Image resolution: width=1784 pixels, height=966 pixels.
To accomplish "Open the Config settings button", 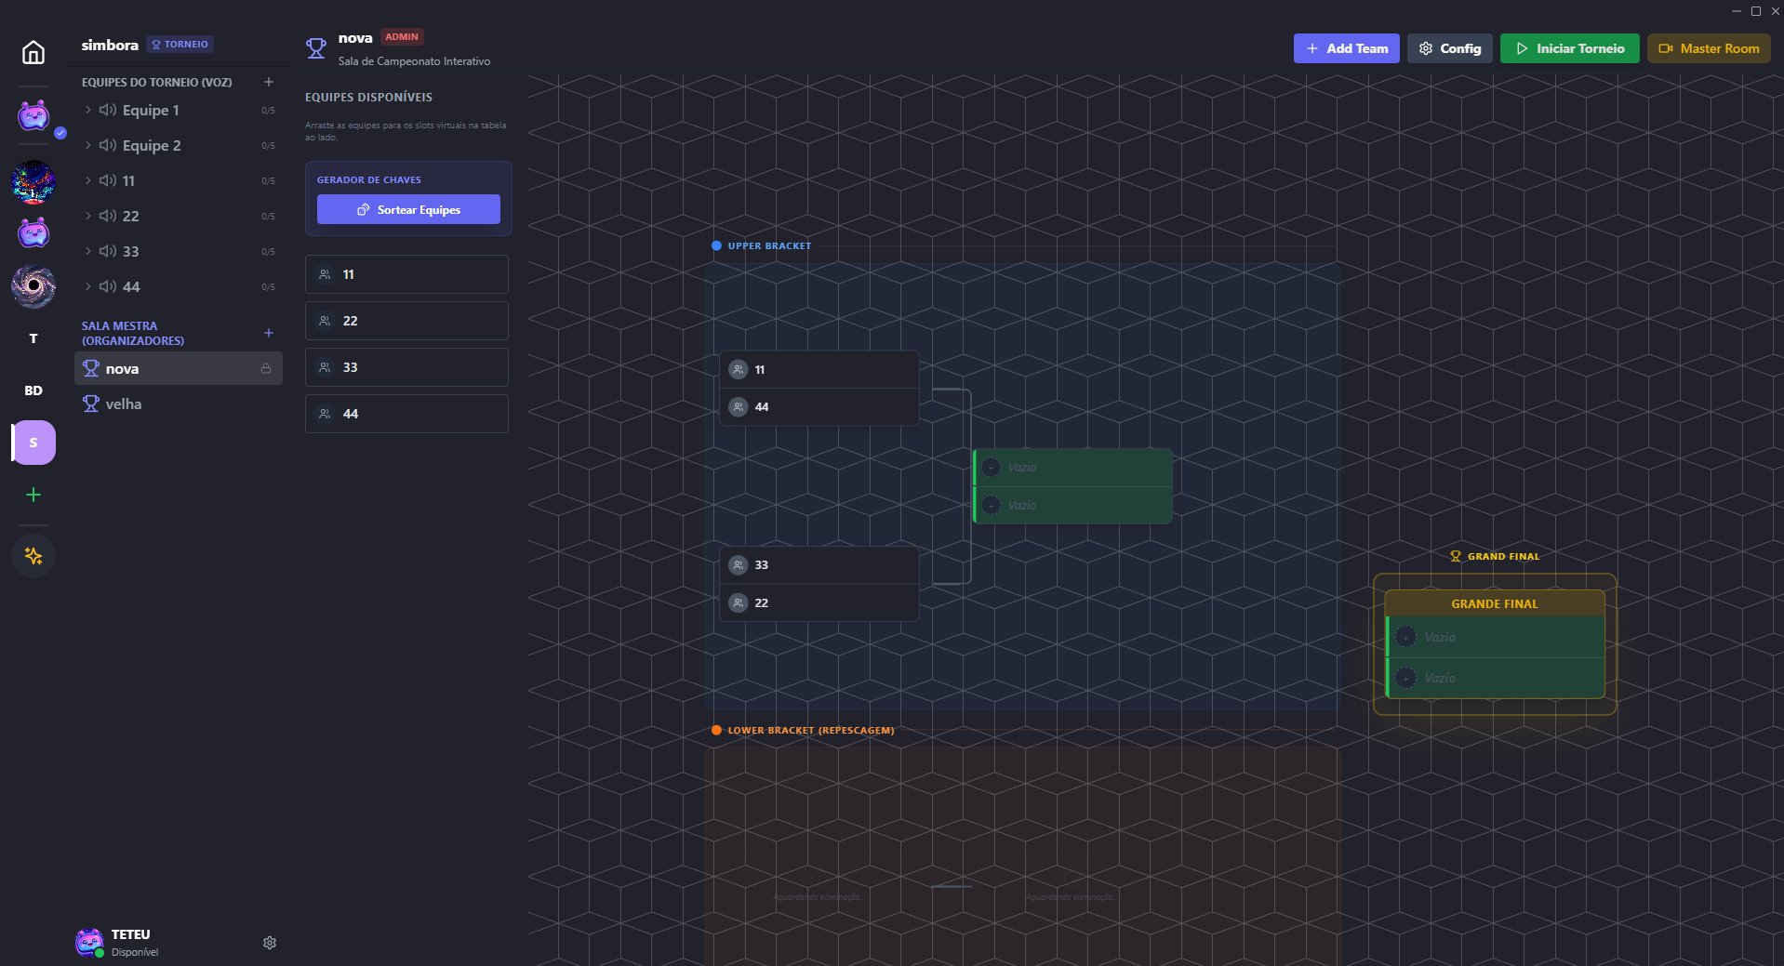I will point(1449,48).
